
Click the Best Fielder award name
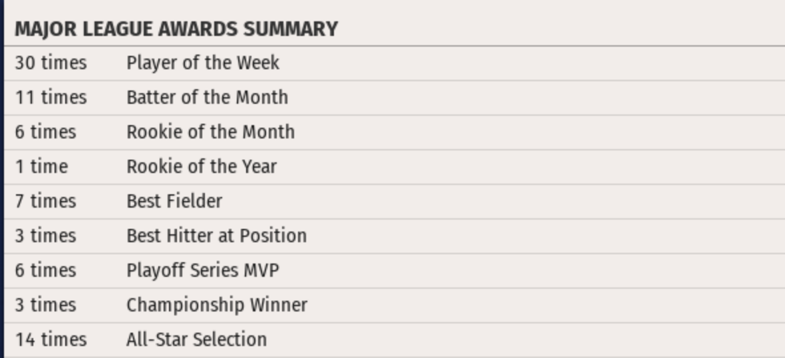(x=174, y=201)
